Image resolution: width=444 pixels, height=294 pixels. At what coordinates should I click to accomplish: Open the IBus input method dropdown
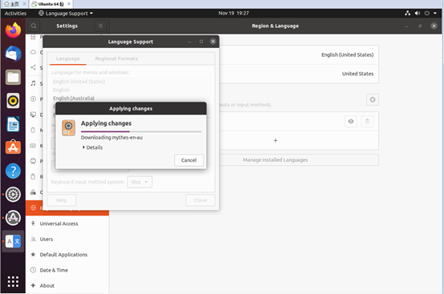click(x=139, y=182)
